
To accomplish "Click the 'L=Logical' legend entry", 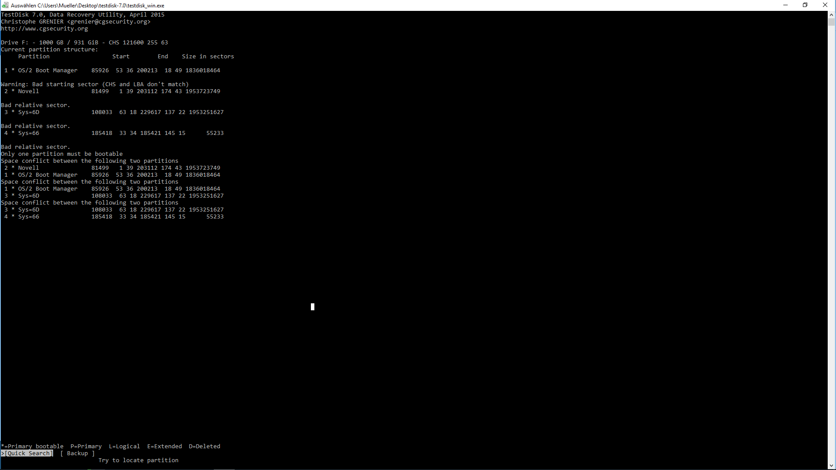I will click(125, 446).
